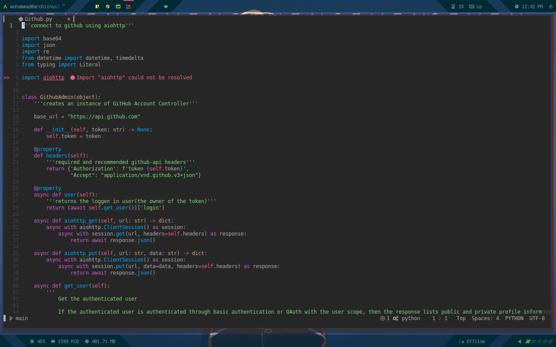Click the 'us' keyboard layout label
Image resolution: width=556 pixels, height=347 pixels.
point(479,7)
